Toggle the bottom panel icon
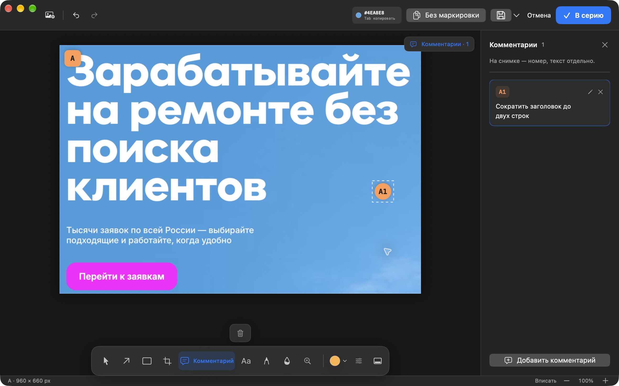619x386 pixels. click(x=377, y=361)
